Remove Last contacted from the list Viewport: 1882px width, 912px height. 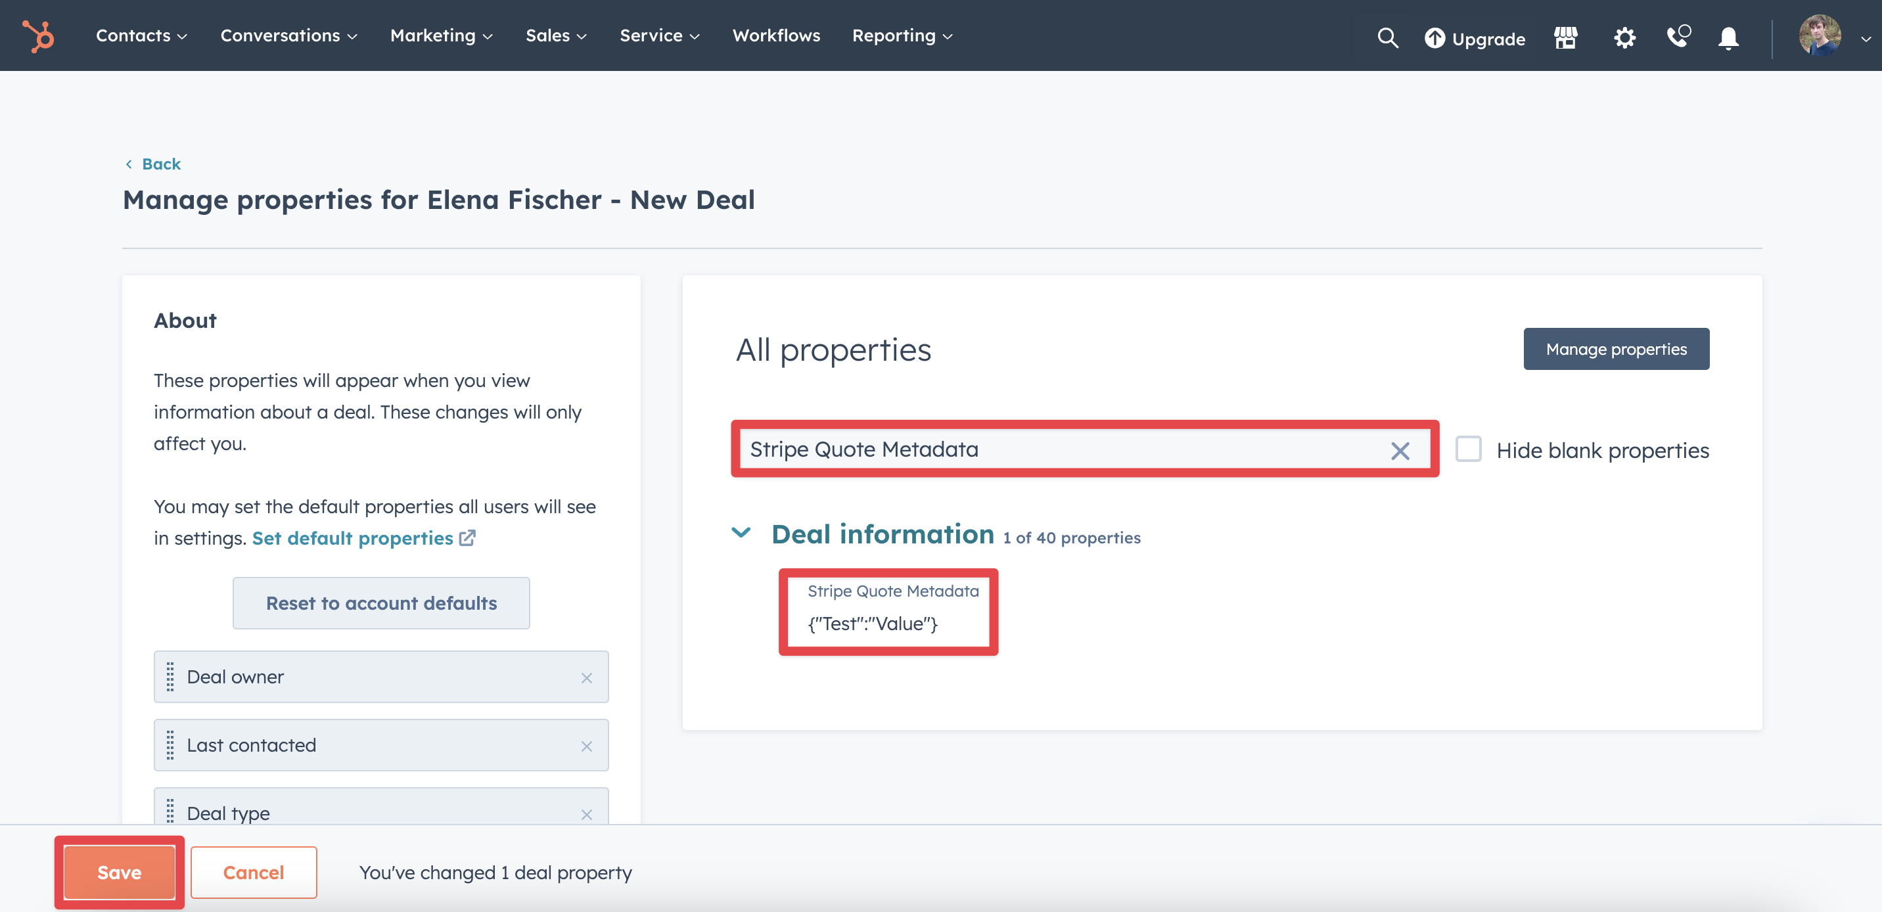click(586, 746)
